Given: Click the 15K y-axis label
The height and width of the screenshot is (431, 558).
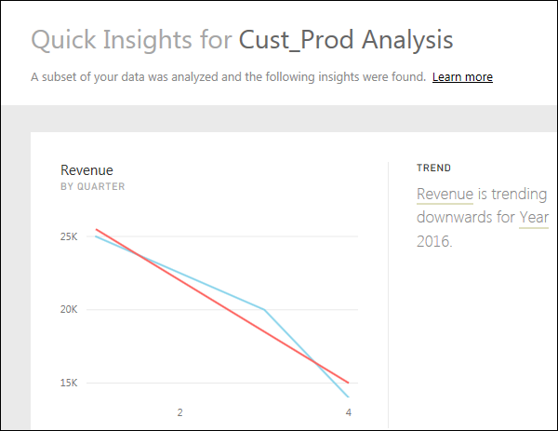Looking at the screenshot, I should pyautogui.click(x=69, y=383).
